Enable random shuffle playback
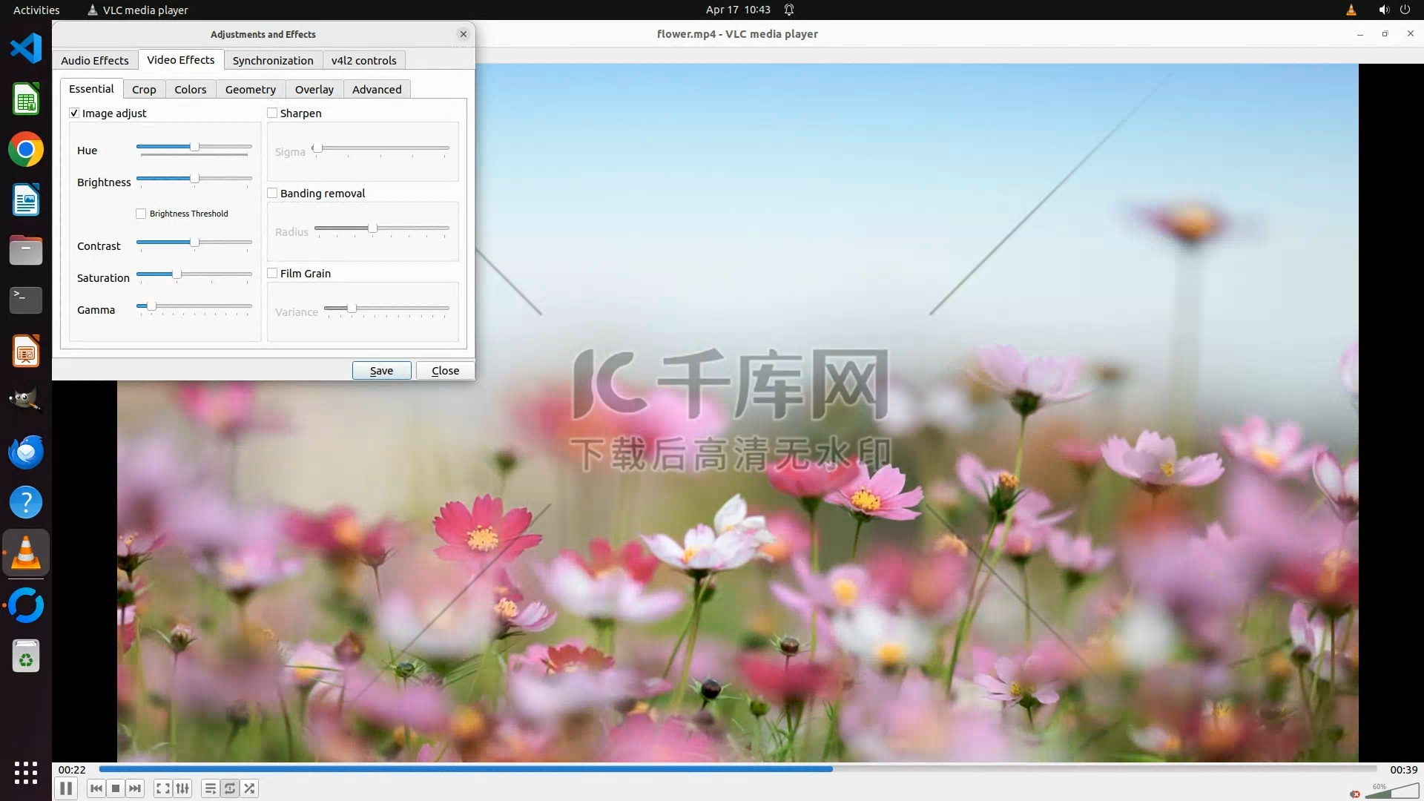Screen dimensions: 1424x801 pos(250,788)
